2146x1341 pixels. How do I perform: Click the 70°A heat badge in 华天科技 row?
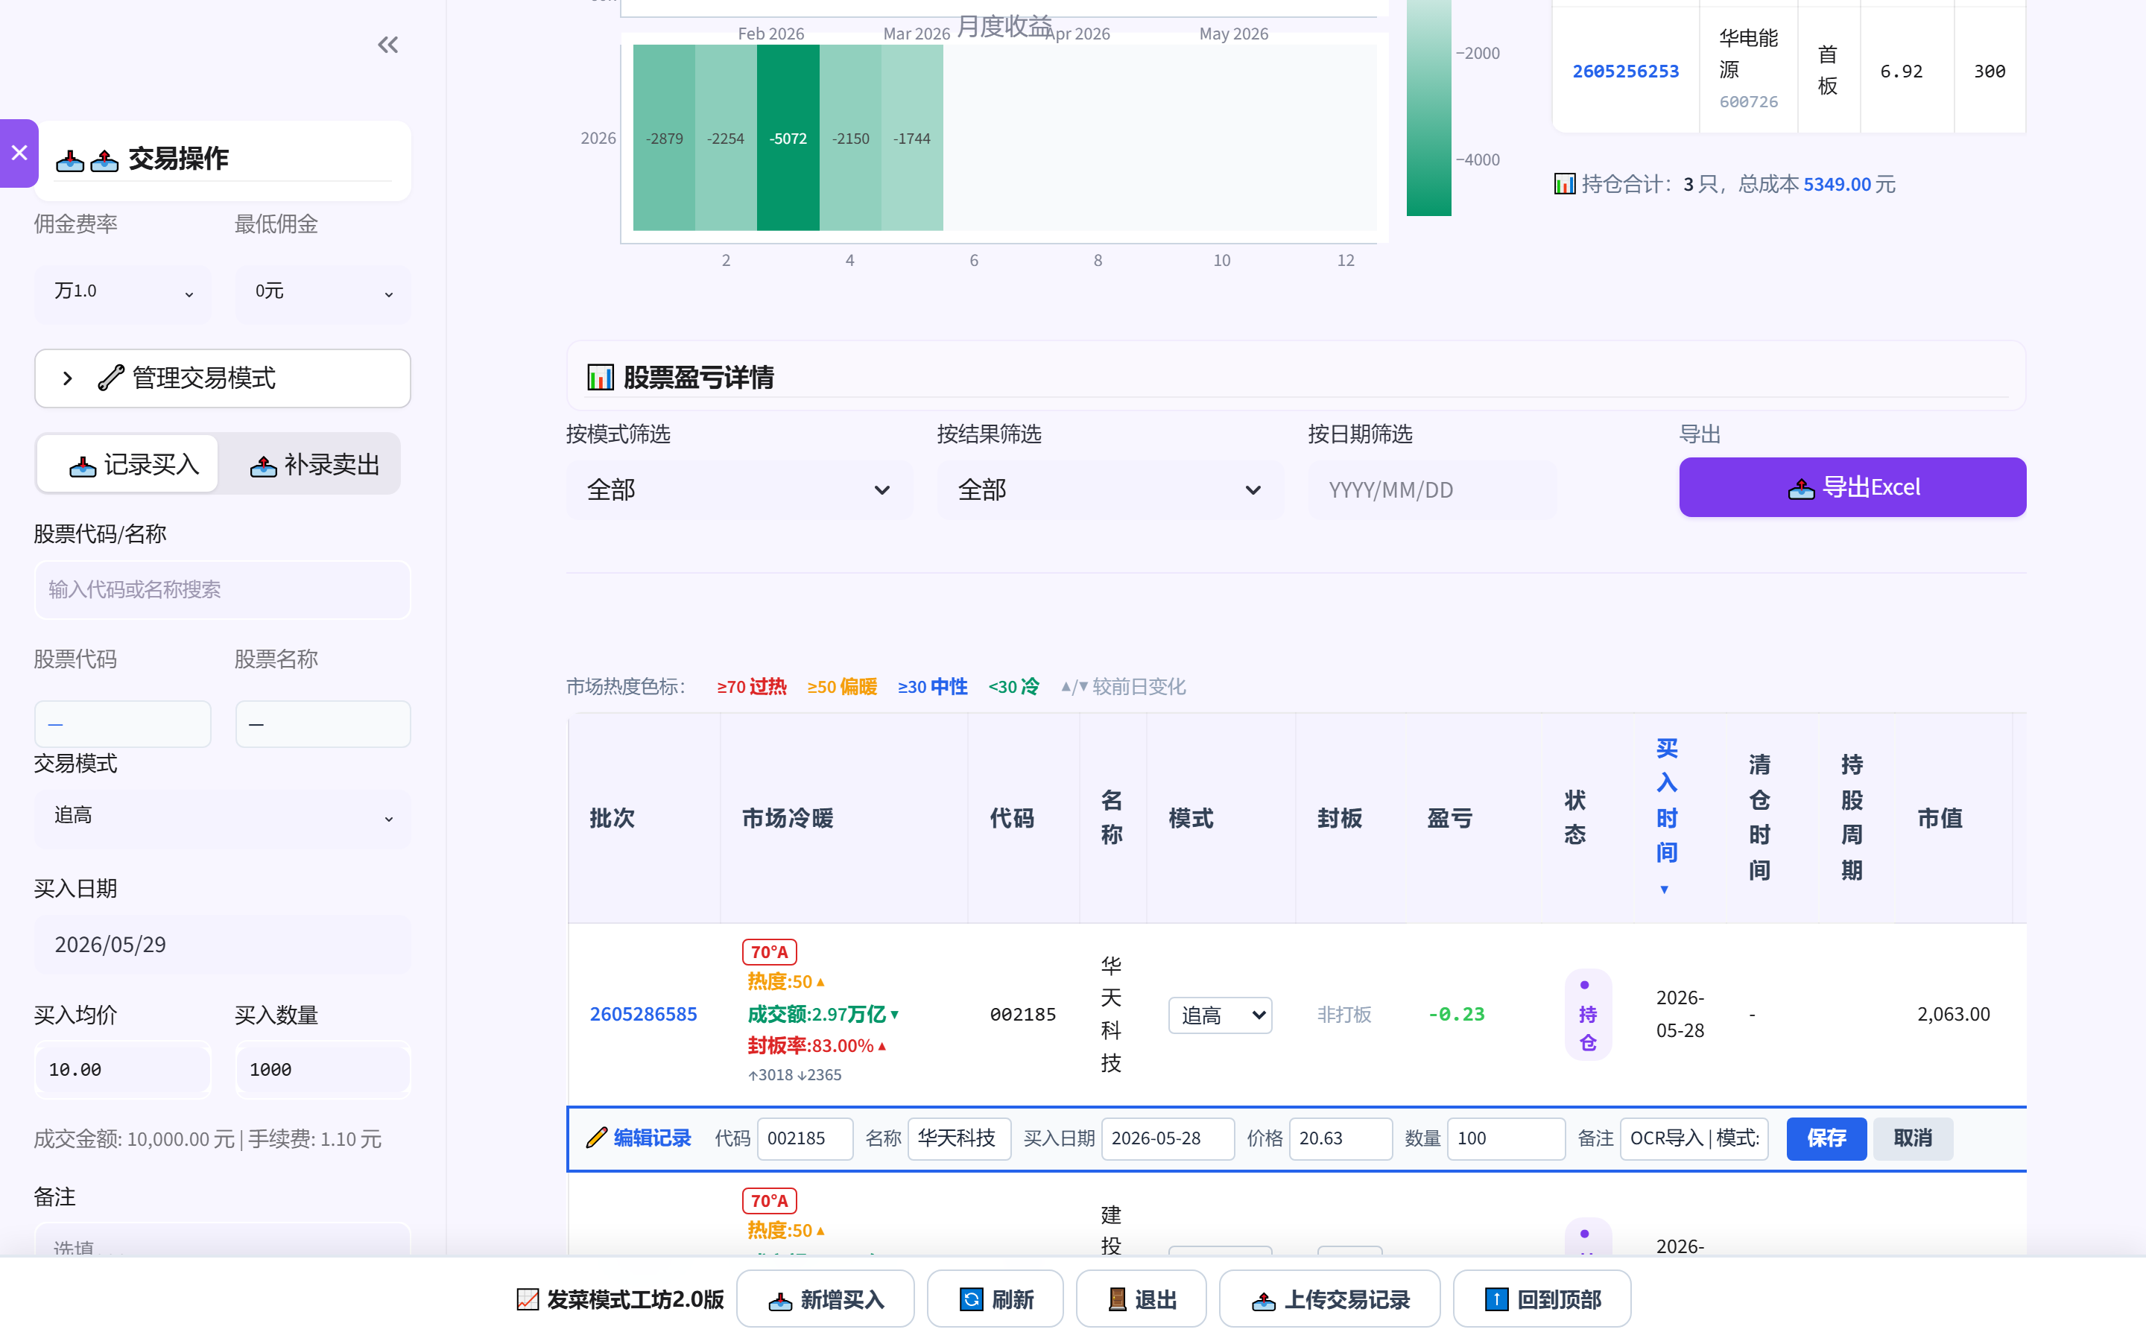(769, 951)
